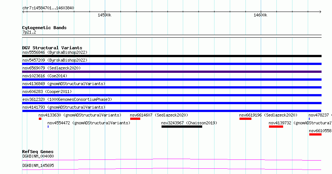Image resolution: width=332 pixels, height=174 pixels.
Task: Click the 14590k ruler position label
Action: pyautogui.click(x=104, y=15)
